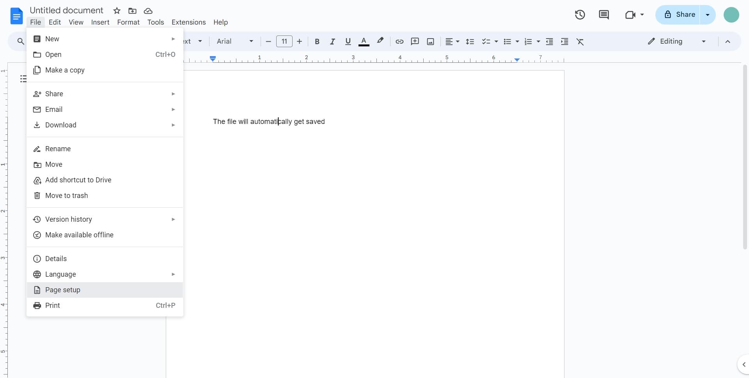Toggle bold formatting
749x378 pixels.
[317, 41]
